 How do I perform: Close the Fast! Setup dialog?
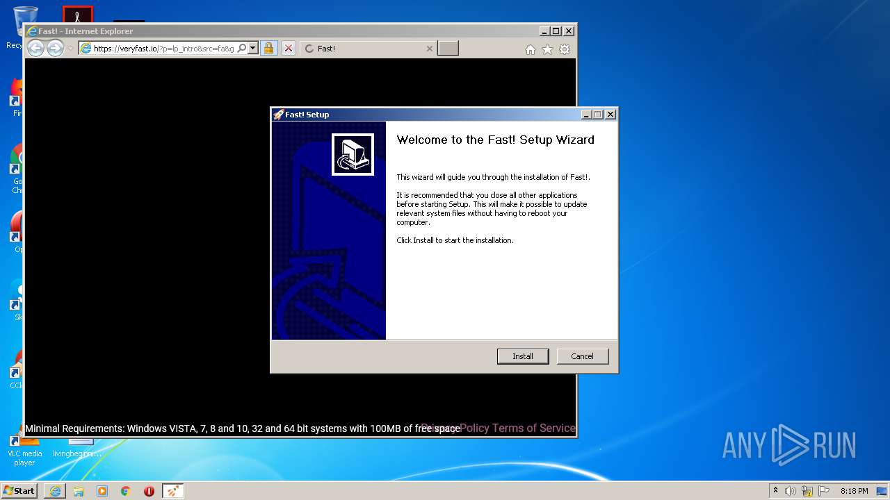[610, 115]
